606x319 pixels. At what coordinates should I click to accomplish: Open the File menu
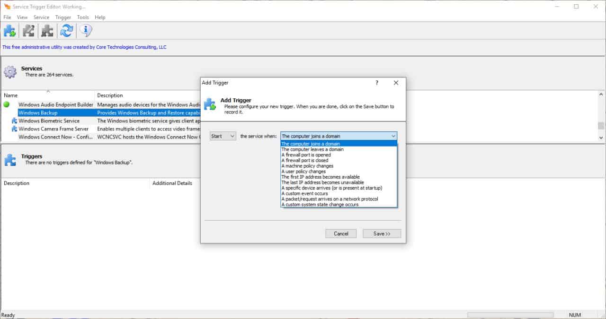(x=7, y=17)
